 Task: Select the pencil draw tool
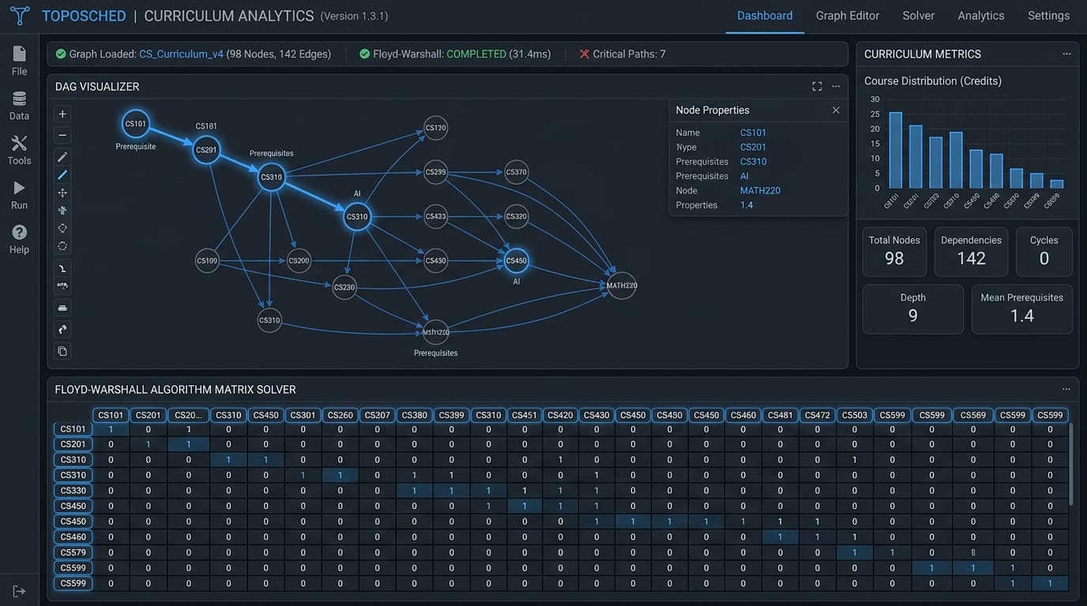click(62, 157)
